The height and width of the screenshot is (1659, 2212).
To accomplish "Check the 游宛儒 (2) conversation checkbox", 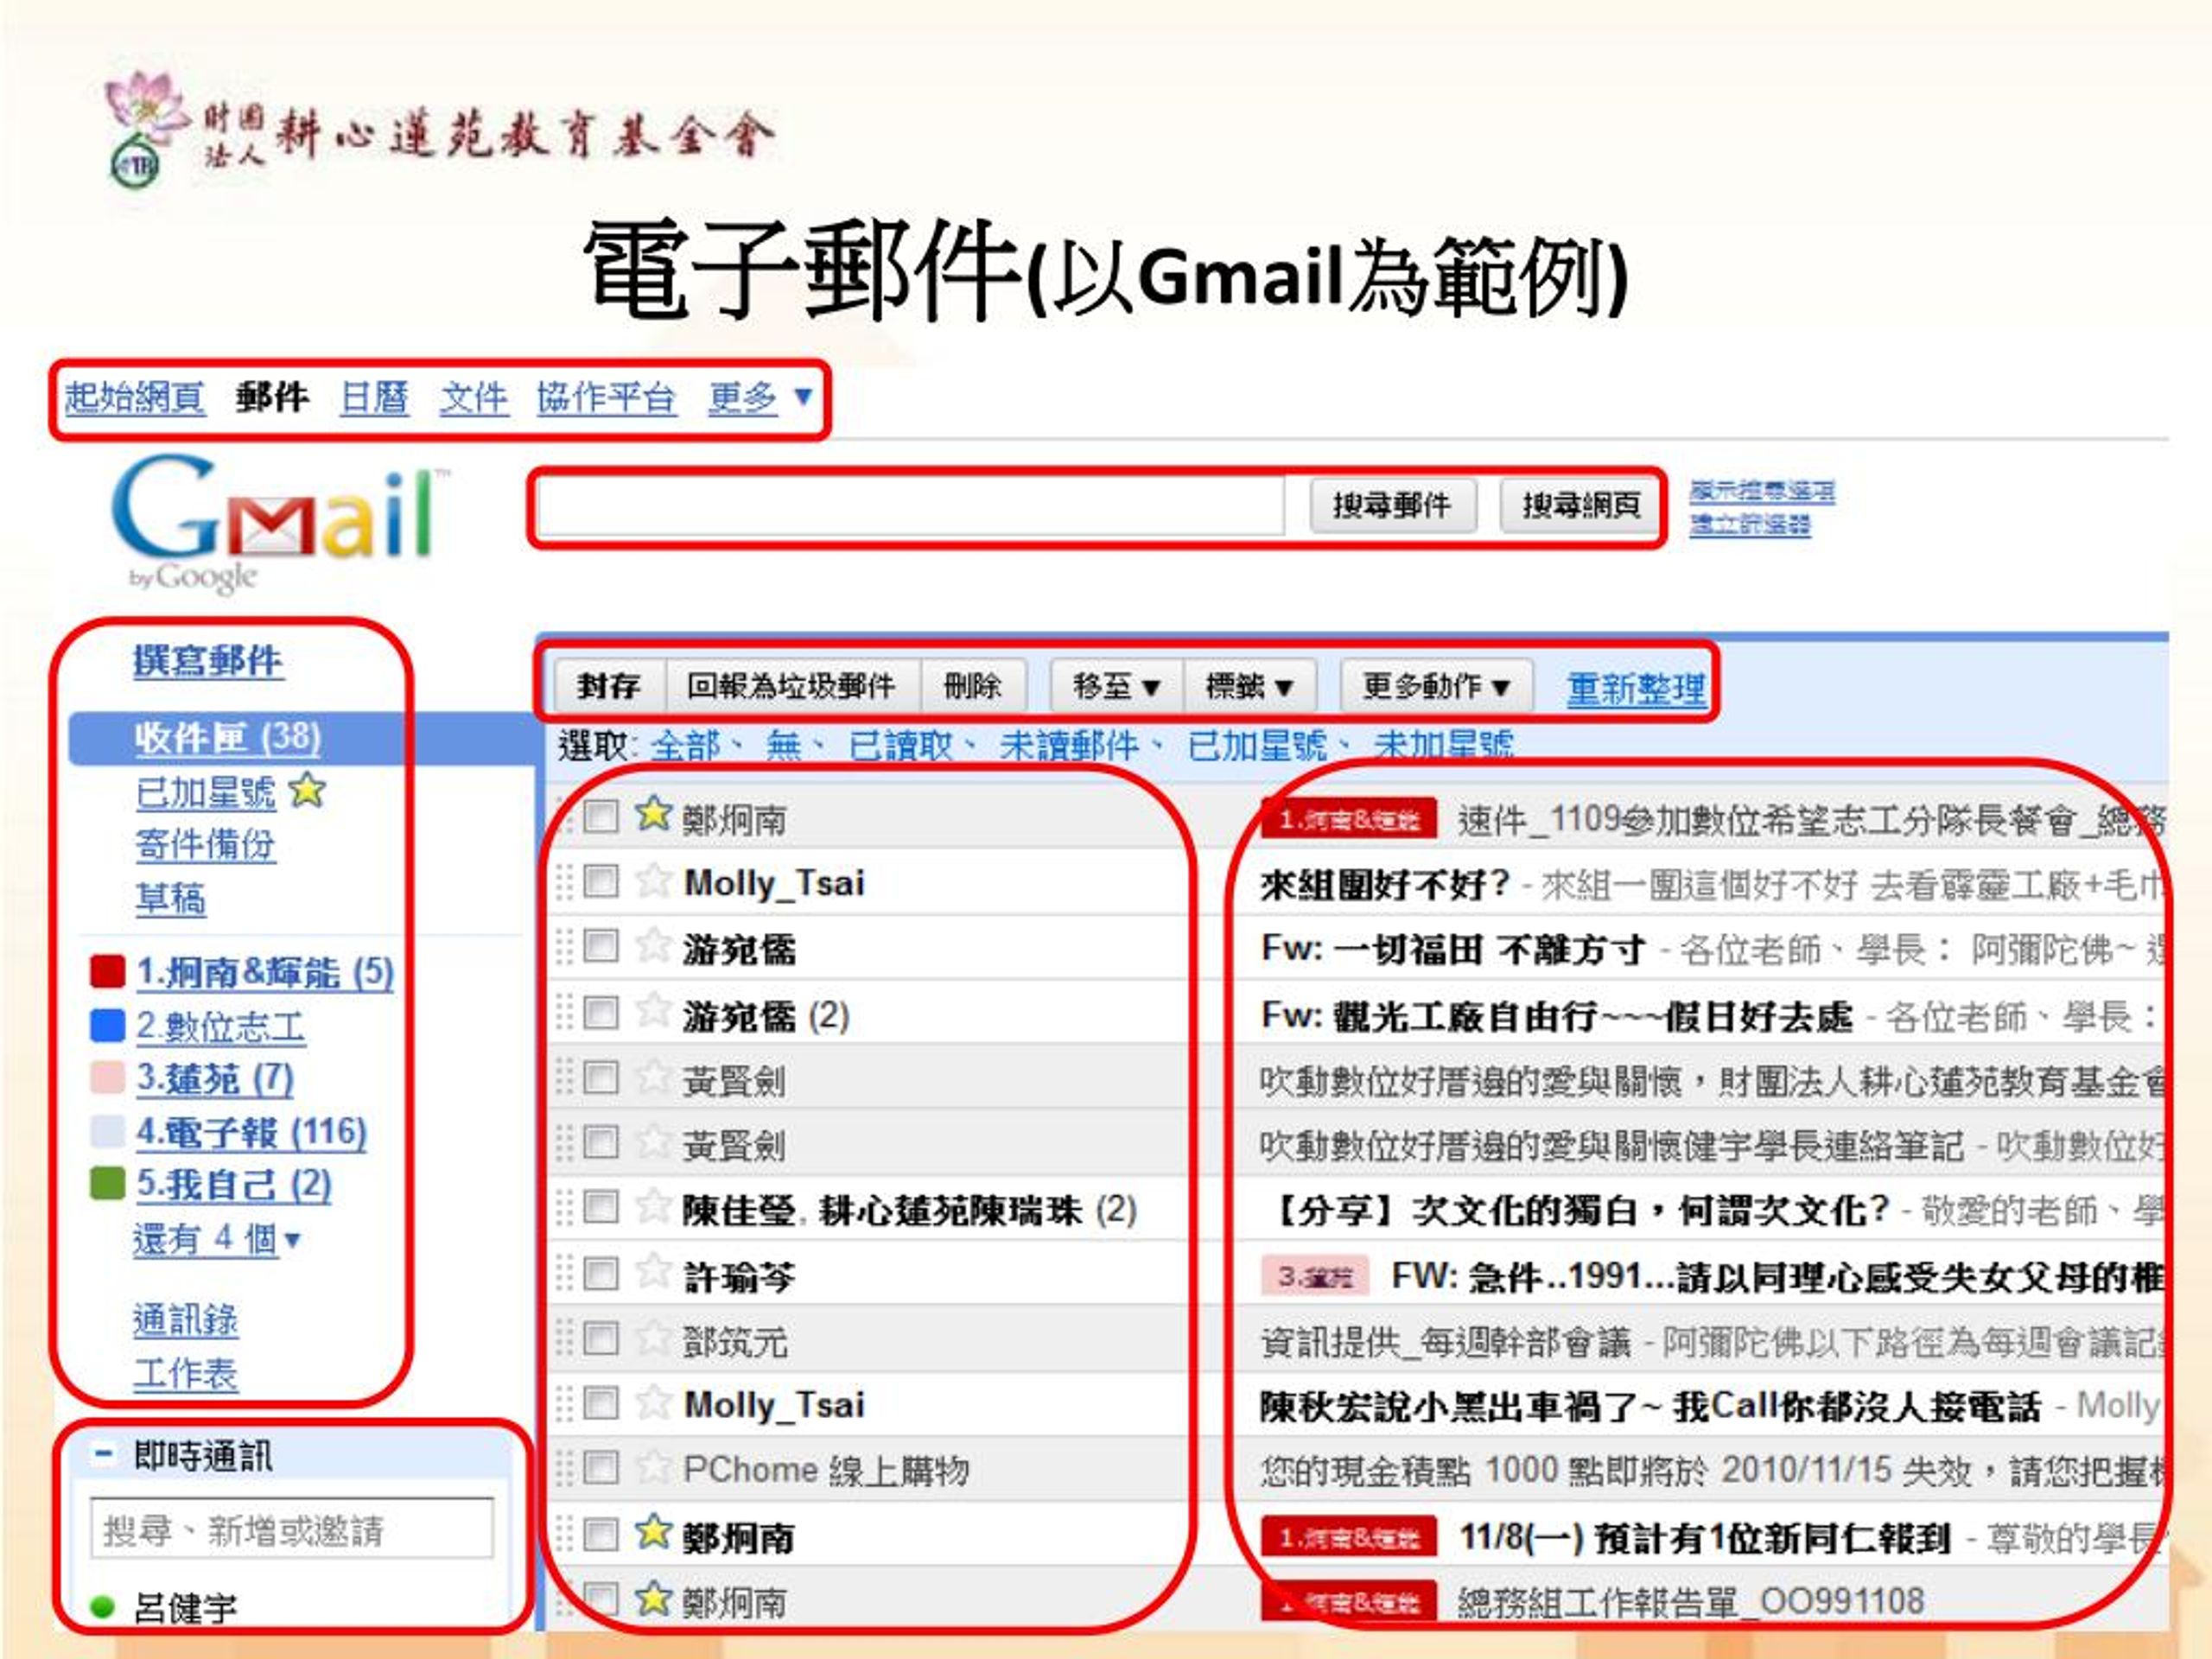I will [x=600, y=1012].
